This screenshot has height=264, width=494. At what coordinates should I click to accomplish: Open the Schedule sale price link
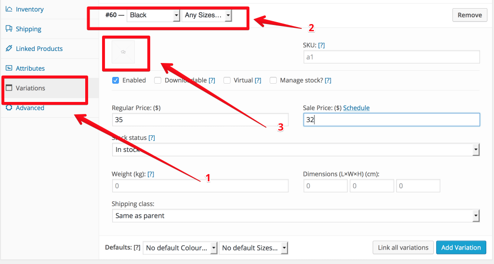pyautogui.click(x=356, y=108)
